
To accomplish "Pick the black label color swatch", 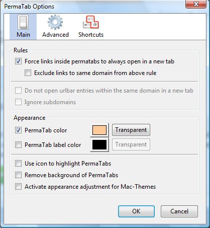I will [99, 144].
